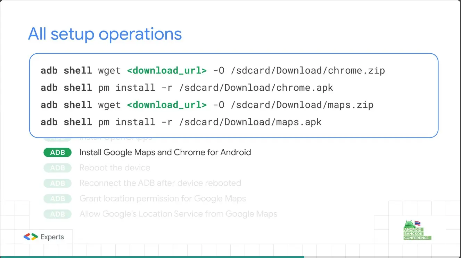Select the wget command line for maps.zip

pos(207,105)
